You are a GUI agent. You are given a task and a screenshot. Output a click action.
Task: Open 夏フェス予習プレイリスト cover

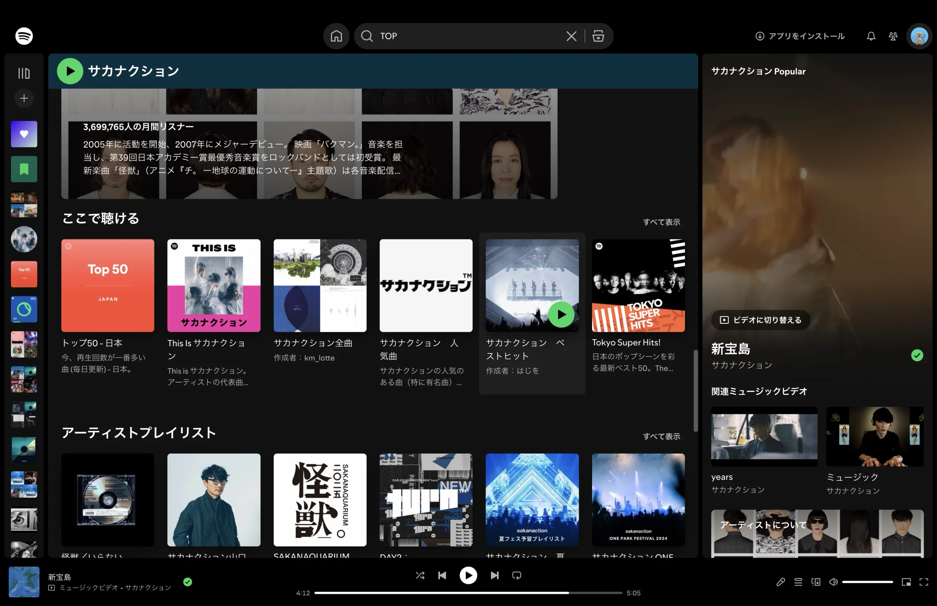click(x=532, y=500)
